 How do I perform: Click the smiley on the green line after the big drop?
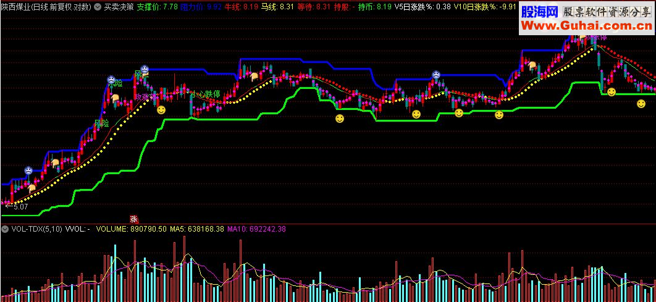(612, 91)
